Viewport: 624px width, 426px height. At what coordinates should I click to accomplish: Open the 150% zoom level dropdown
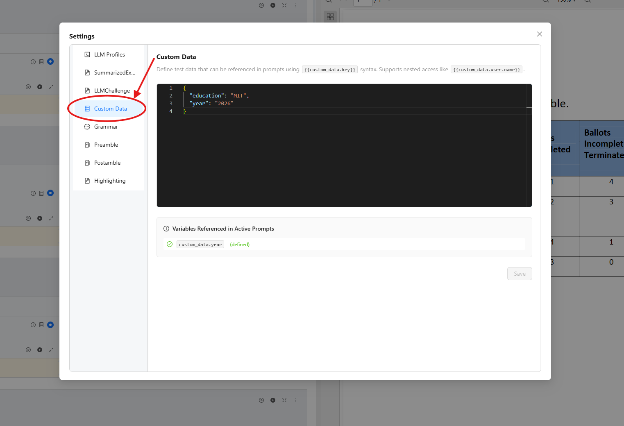pos(565,1)
